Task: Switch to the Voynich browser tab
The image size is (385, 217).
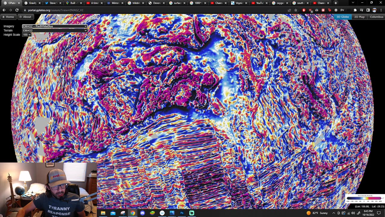Action: [239, 3]
